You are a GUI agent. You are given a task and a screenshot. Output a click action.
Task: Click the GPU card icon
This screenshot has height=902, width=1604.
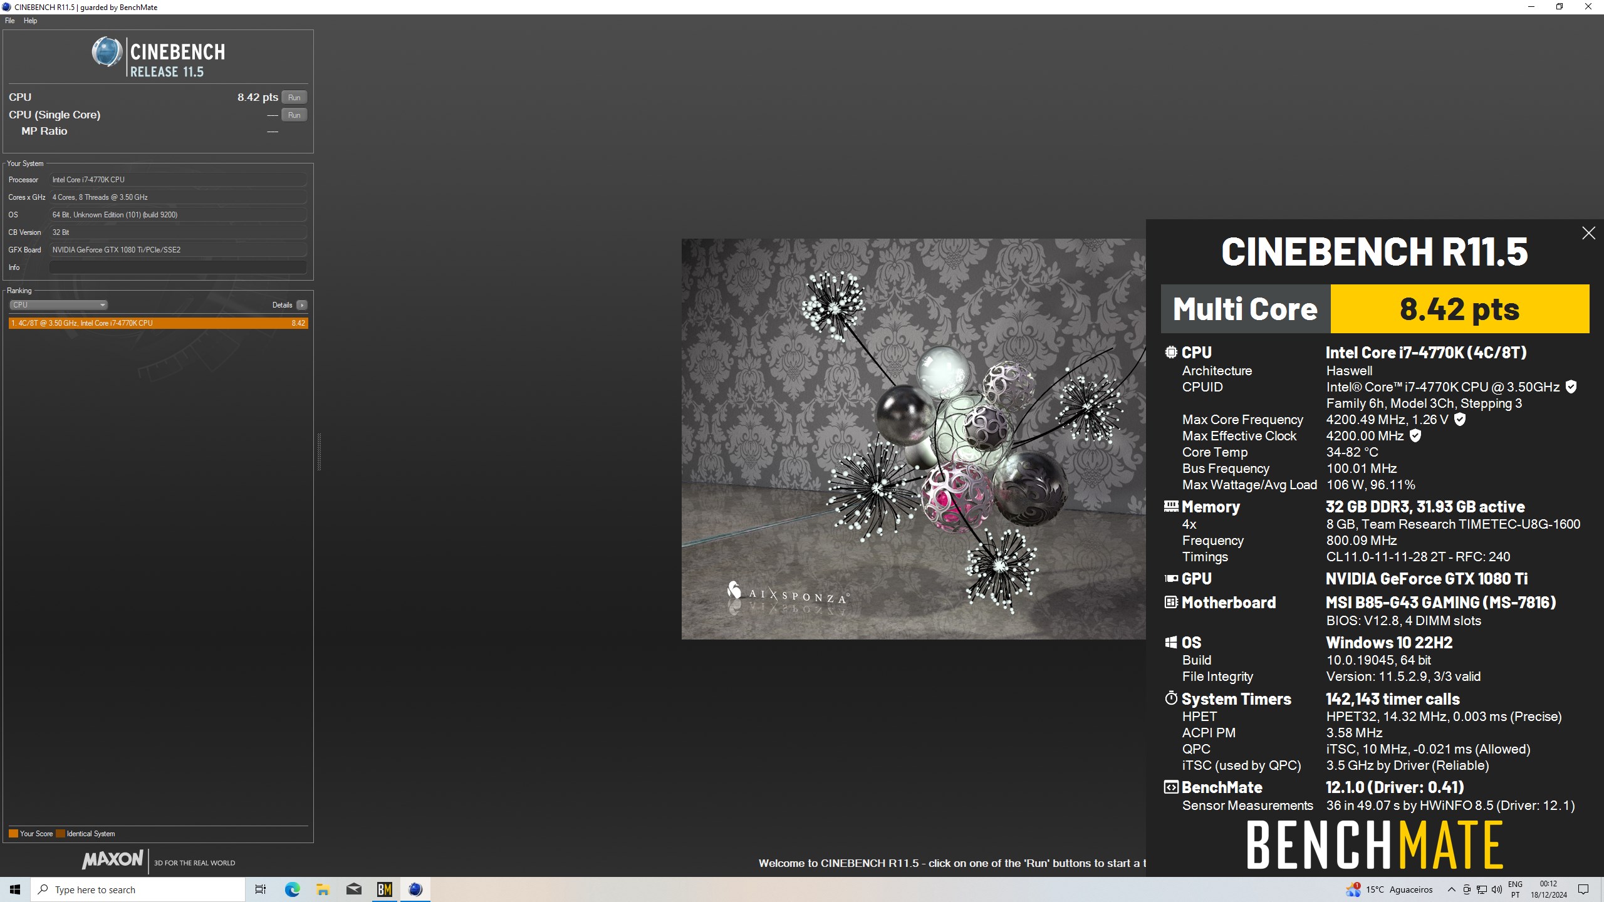pos(1170,579)
